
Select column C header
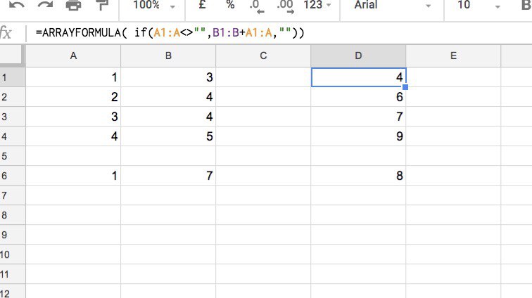coord(263,56)
